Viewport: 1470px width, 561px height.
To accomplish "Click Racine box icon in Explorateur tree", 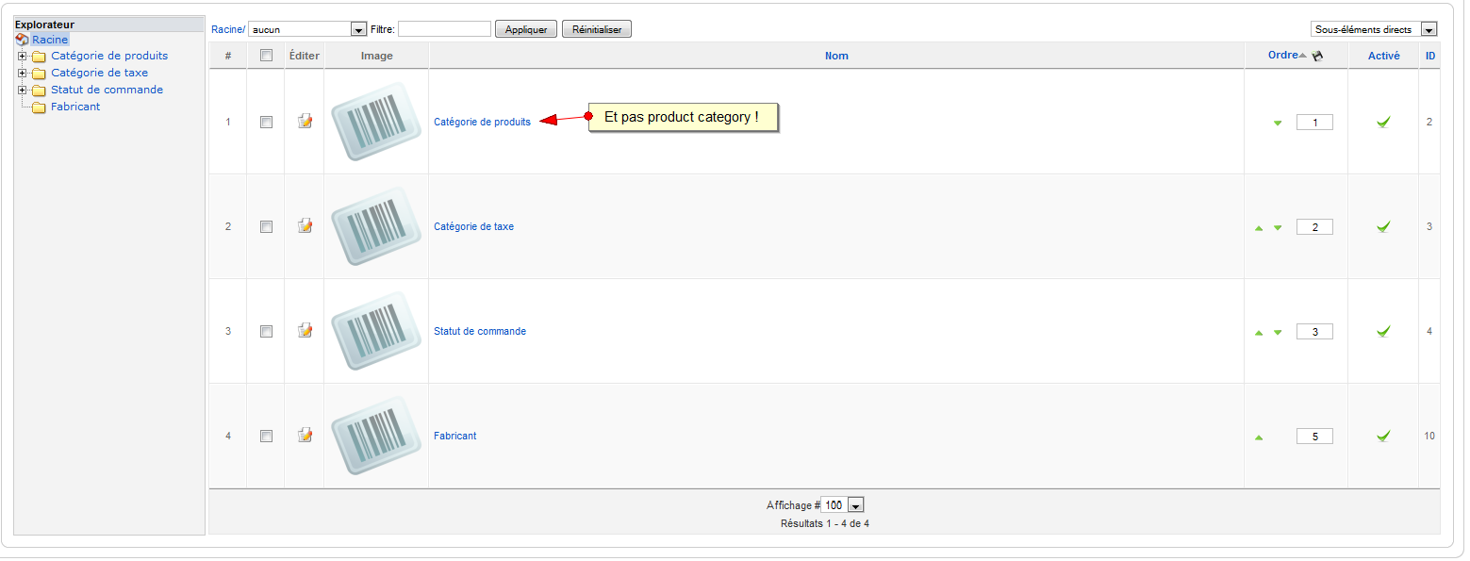I will pos(23,40).
